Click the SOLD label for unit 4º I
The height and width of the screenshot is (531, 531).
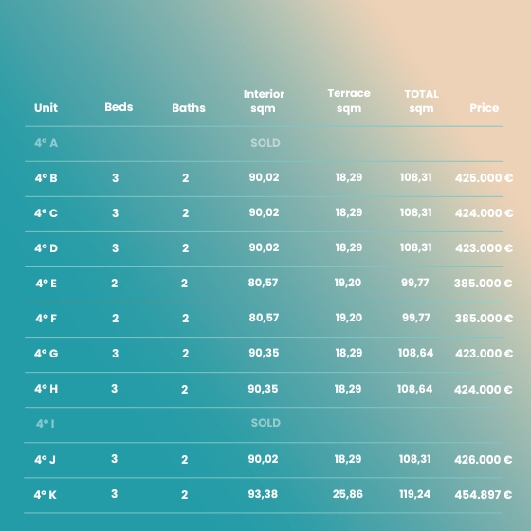[x=265, y=423]
